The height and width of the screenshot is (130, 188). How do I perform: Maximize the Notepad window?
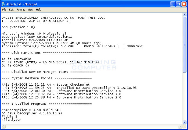(x=178, y=4)
